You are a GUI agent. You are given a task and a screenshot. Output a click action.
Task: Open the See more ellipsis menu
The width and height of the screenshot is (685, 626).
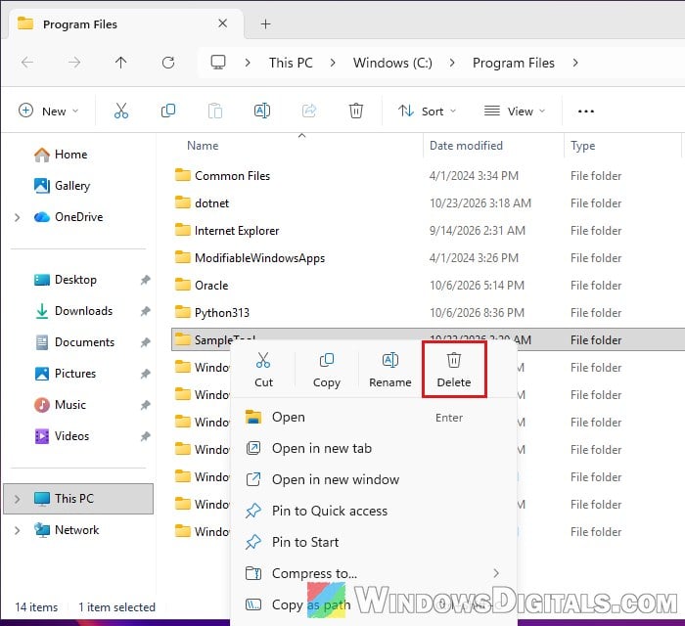pyautogui.click(x=586, y=112)
